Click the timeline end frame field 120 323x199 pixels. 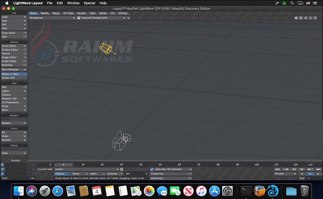313,165
